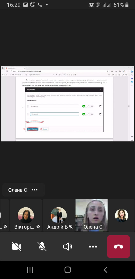This screenshot has height=279, width=135.
Task: Tap the Android home button
Action: tap(68, 270)
